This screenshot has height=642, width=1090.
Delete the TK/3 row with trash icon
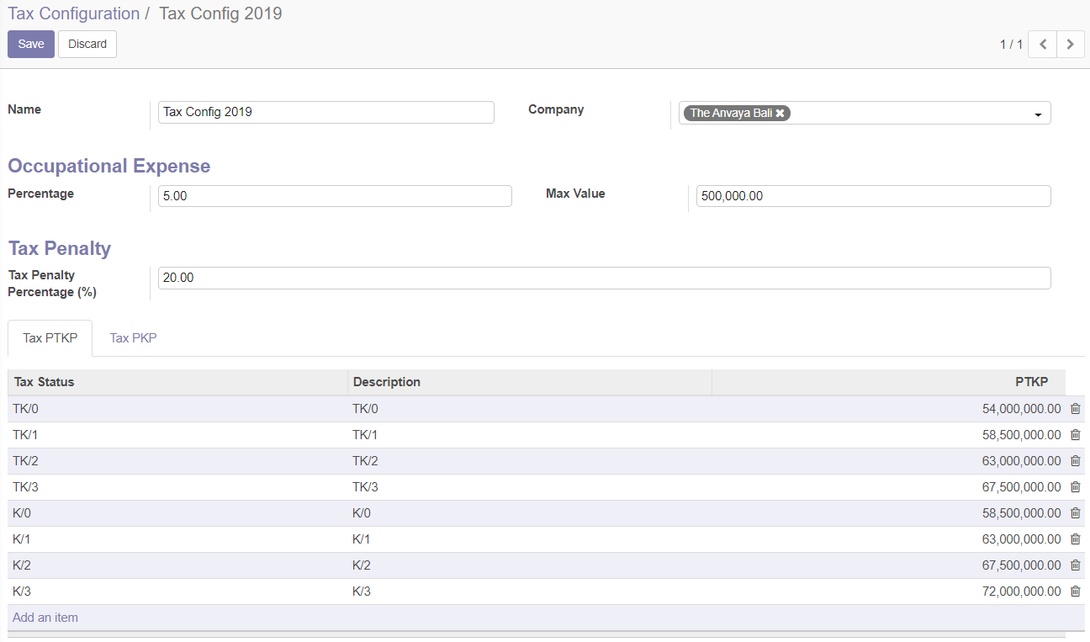point(1075,487)
